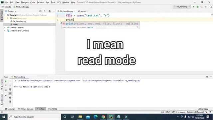Close the file_handling Run tab

click(x=27, y=77)
